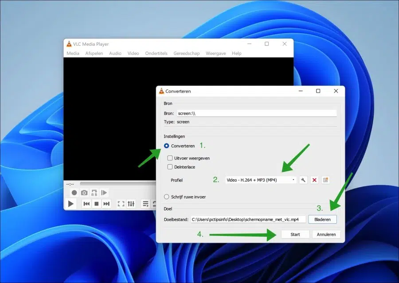
Task: Close the Converteren dialog
Action: pyautogui.click(x=336, y=91)
